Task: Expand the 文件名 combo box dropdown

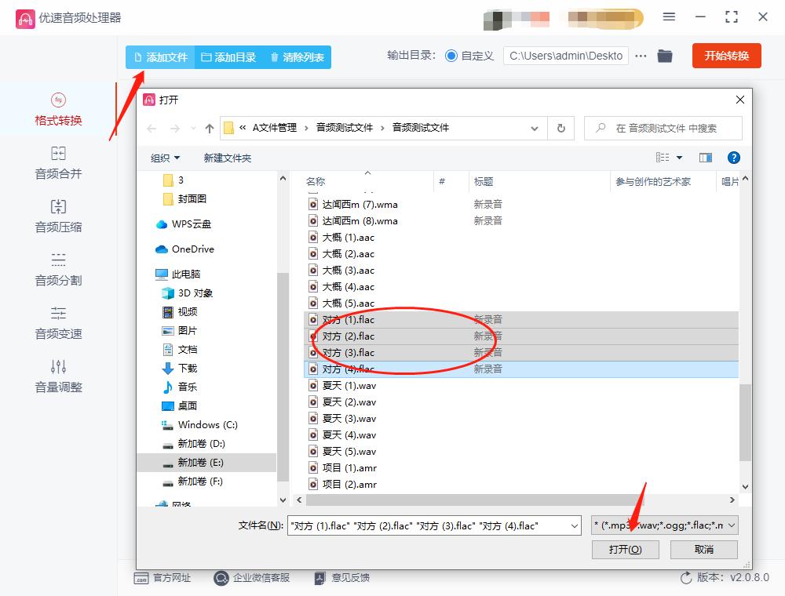Action: pos(576,524)
